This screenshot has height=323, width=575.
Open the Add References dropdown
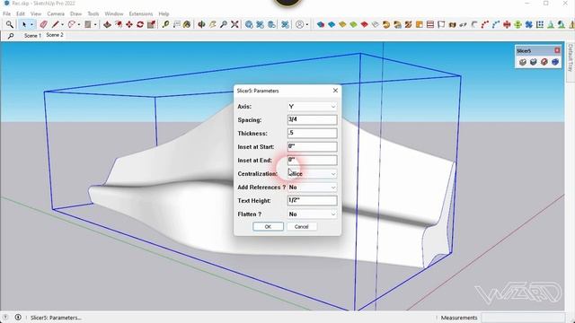tap(312, 188)
